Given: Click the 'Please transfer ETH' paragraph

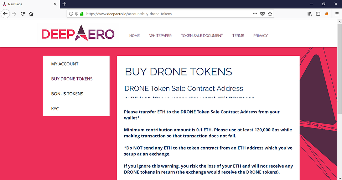Looking at the screenshot, I should tap(202, 115).
